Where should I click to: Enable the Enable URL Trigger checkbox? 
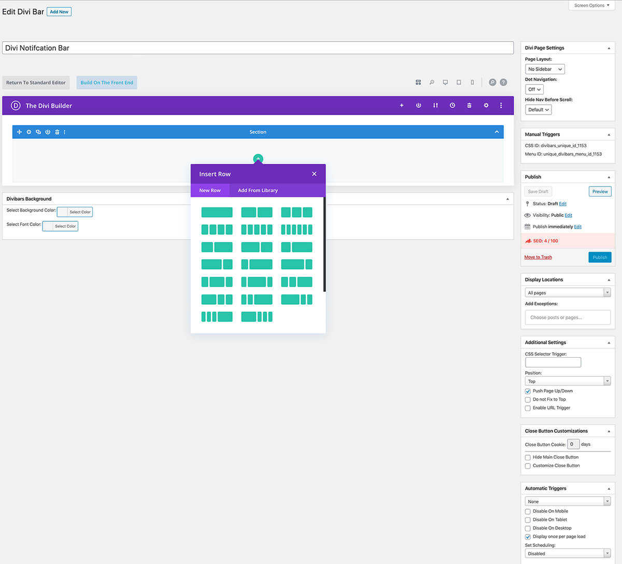(x=528, y=408)
